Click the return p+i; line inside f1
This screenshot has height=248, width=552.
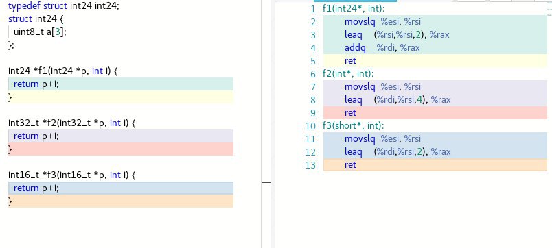coord(121,84)
